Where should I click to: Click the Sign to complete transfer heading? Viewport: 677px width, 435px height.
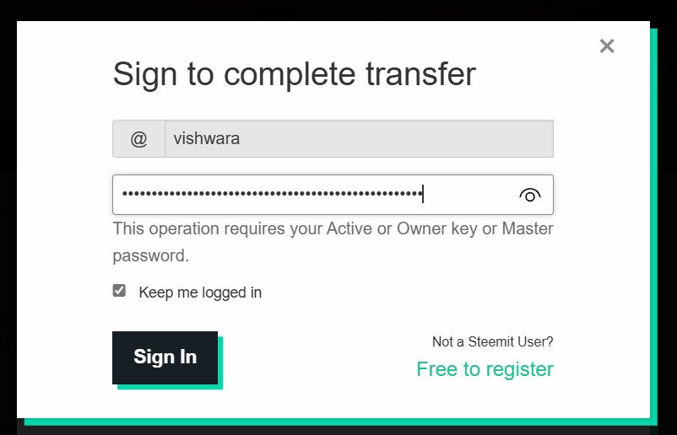[294, 74]
